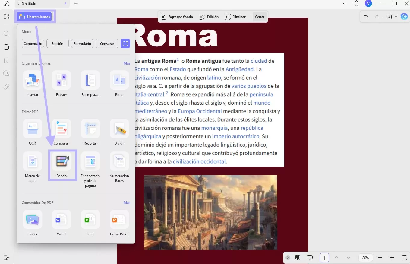Click Más next to Convertidor De PDF

pos(127,203)
